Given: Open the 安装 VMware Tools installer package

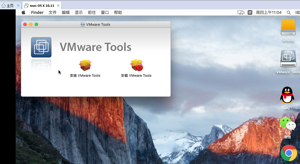Looking at the screenshot, I should click(x=85, y=65).
